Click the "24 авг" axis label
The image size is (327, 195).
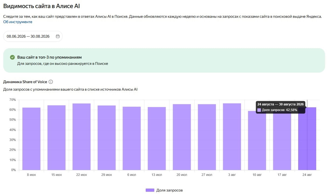point(307,175)
